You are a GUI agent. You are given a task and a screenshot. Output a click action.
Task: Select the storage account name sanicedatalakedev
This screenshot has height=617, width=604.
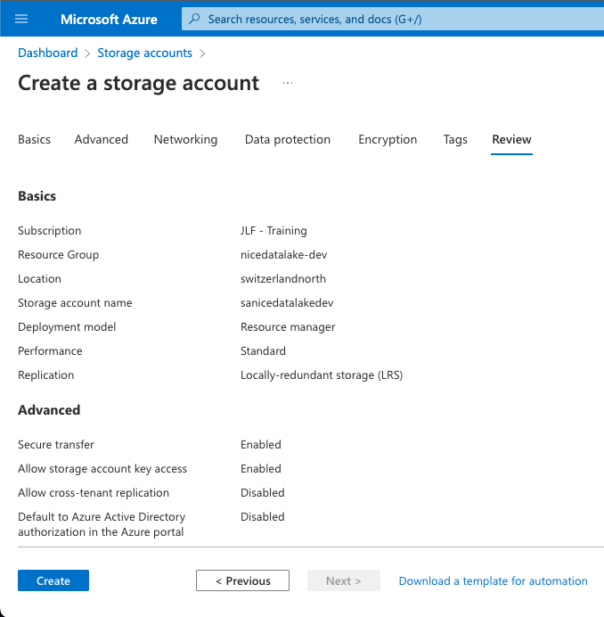click(287, 302)
